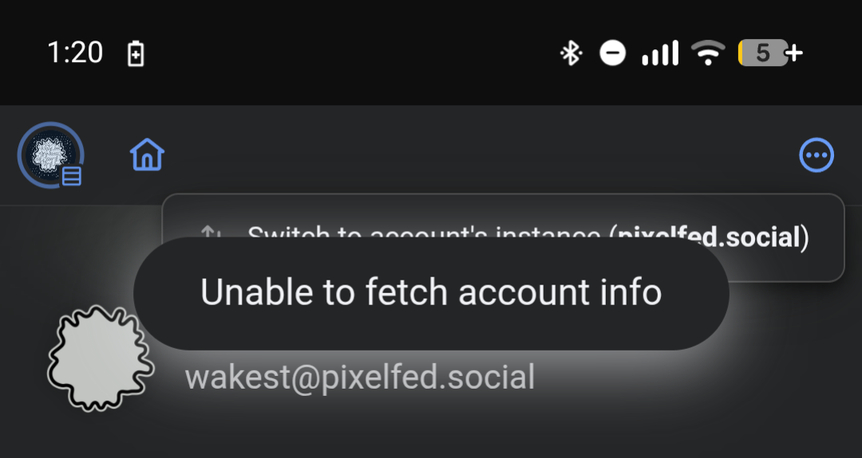Image resolution: width=862 pixels, height=458 pixels.
Task: Tap the 1:20 clock in the status bar
Action: pos(75,53)
